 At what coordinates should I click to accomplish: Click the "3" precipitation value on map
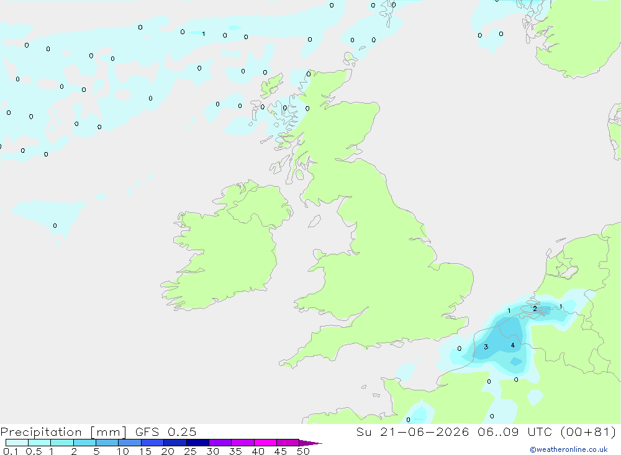click(x=486, y=347)
